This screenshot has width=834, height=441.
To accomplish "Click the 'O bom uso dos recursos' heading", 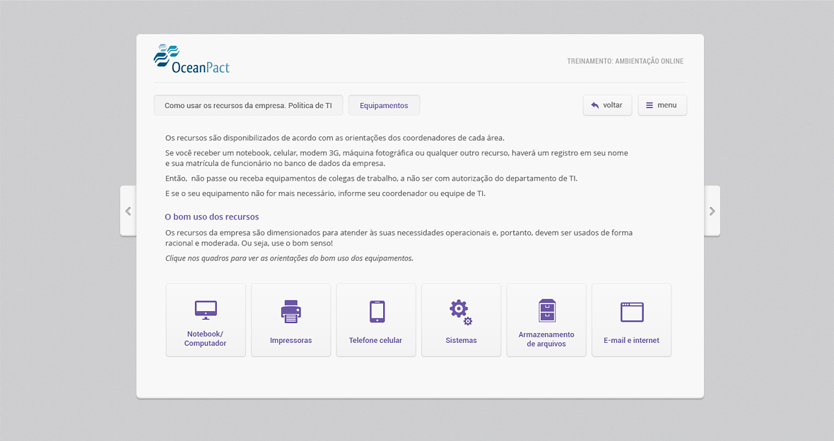I will [x=212, y=217].
